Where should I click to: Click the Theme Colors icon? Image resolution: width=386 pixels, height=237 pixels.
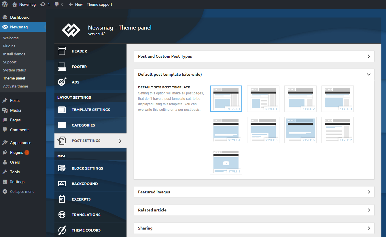point(62,230)
